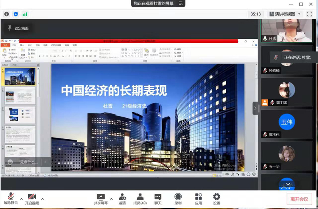Click the meeting info icon at top left
Screen dimensions: 318x209
[x=7, y=14]
